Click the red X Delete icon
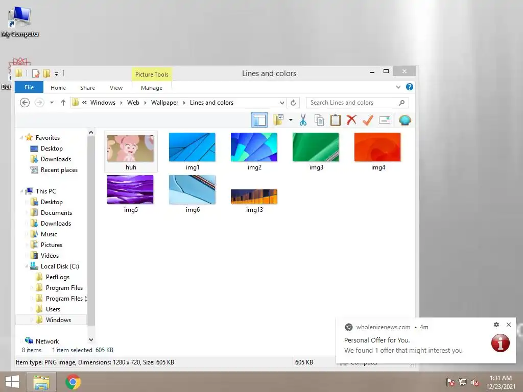This screenshot has height=392, width=523. pos(351,119)
